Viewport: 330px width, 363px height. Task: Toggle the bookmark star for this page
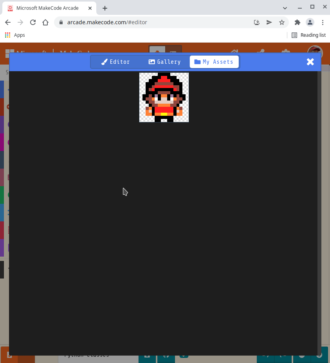(281, 22)
